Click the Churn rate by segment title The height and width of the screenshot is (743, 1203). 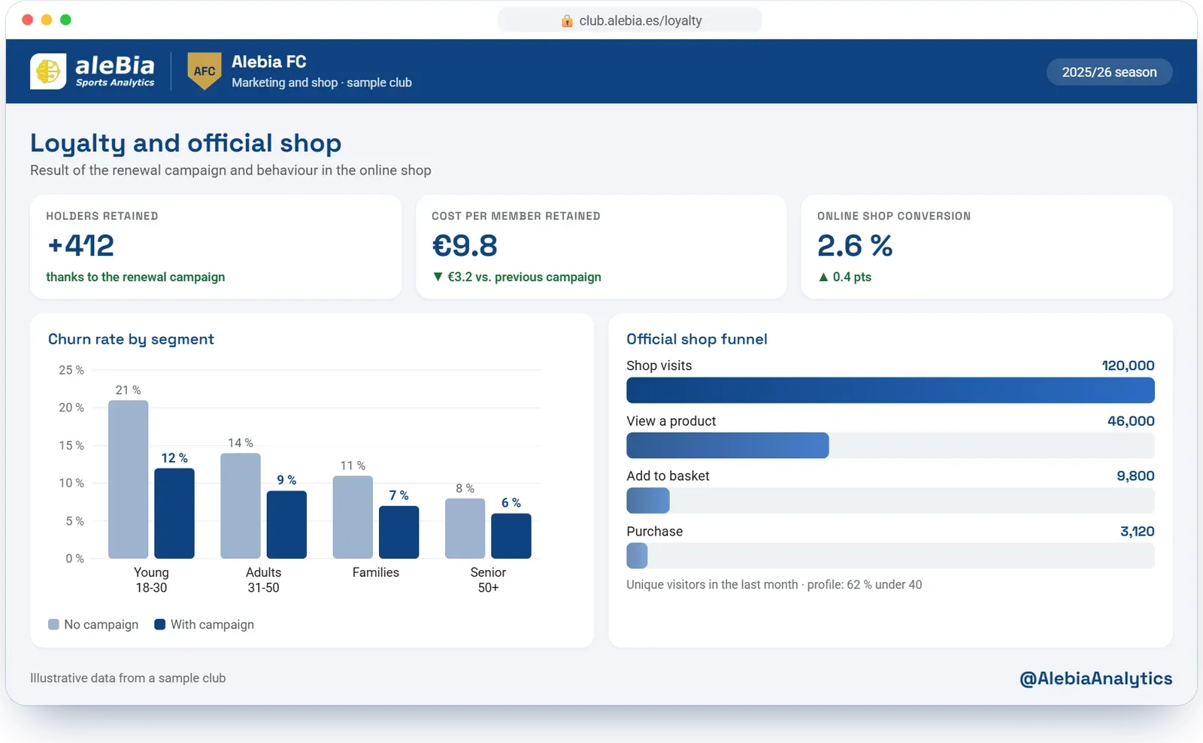(131, 339)
